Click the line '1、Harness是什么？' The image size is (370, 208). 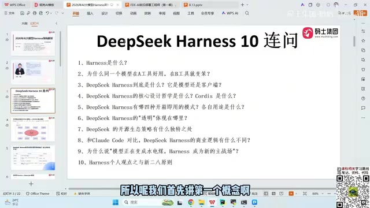coord(102,63)
